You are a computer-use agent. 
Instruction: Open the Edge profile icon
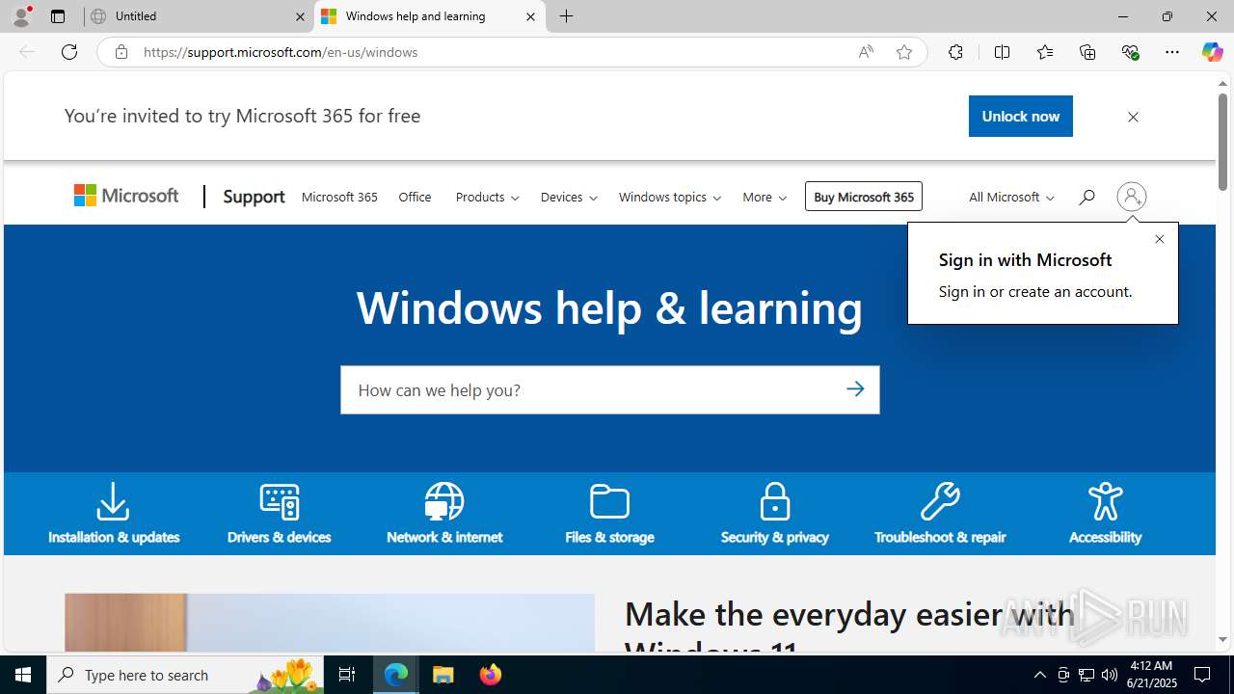21,16
